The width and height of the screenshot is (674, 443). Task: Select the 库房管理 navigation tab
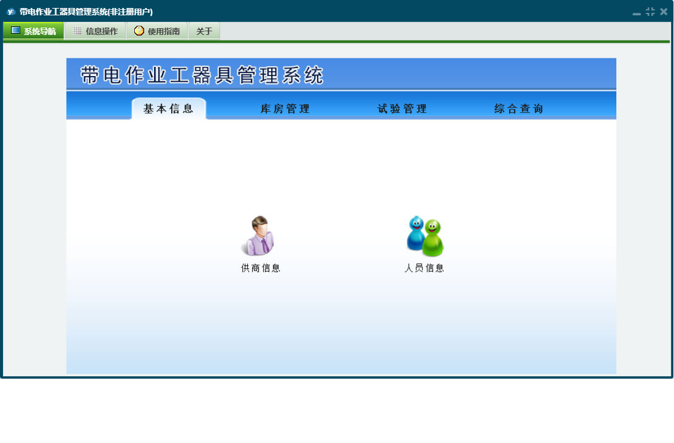[285, 108]
